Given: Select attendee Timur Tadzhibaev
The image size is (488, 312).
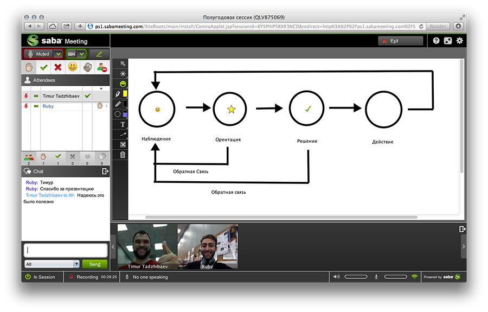Looking at the screenshot, I should [x=61, y=96].
